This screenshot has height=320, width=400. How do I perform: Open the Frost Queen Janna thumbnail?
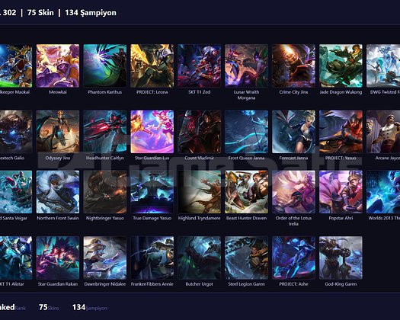[246, 132]
